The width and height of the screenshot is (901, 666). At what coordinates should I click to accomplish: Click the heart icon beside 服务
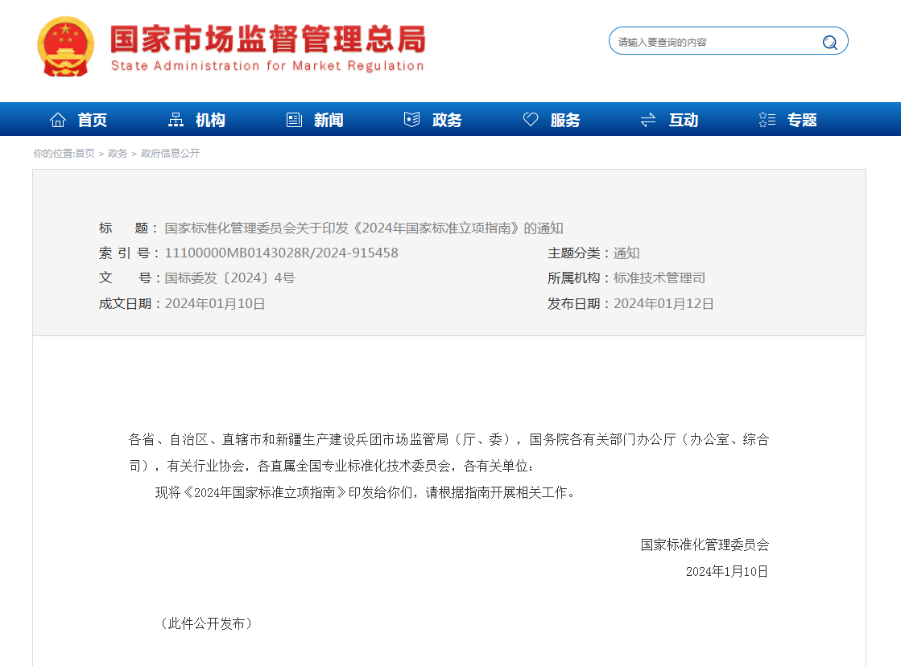coord(531,119)
